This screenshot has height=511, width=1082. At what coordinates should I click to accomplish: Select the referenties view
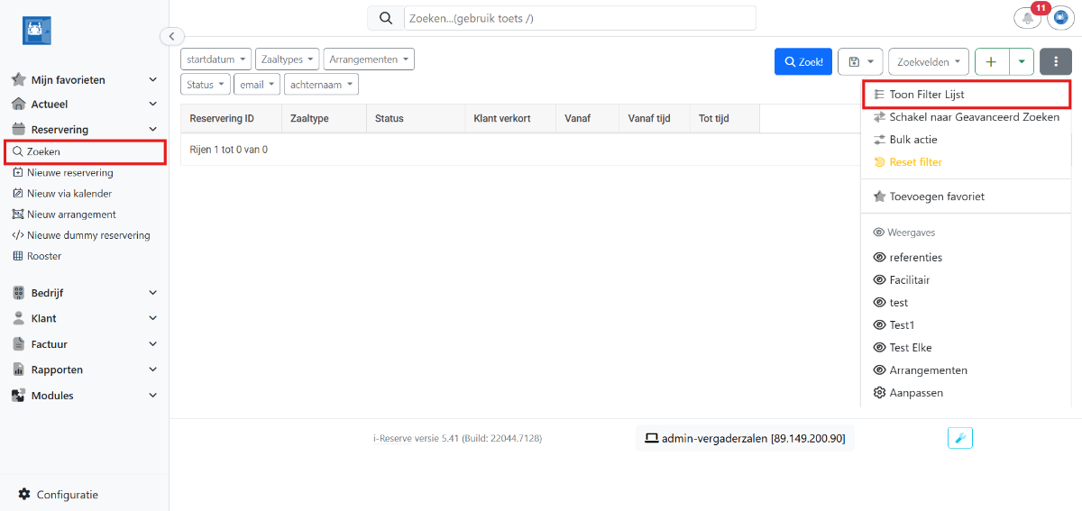pyautogui.click(x=915, y=258)
